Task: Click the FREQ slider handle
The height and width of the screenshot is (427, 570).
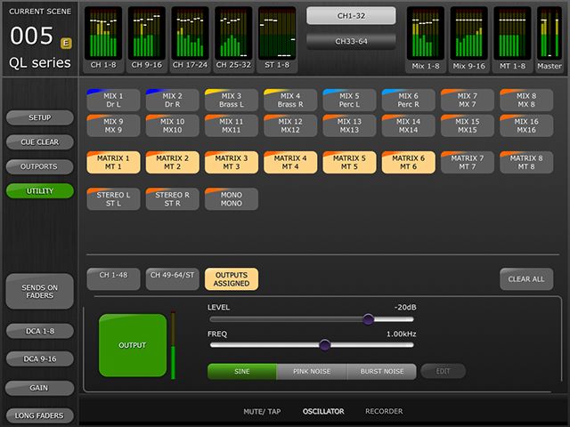Action: pyautogui.click(x=324, y=345)
